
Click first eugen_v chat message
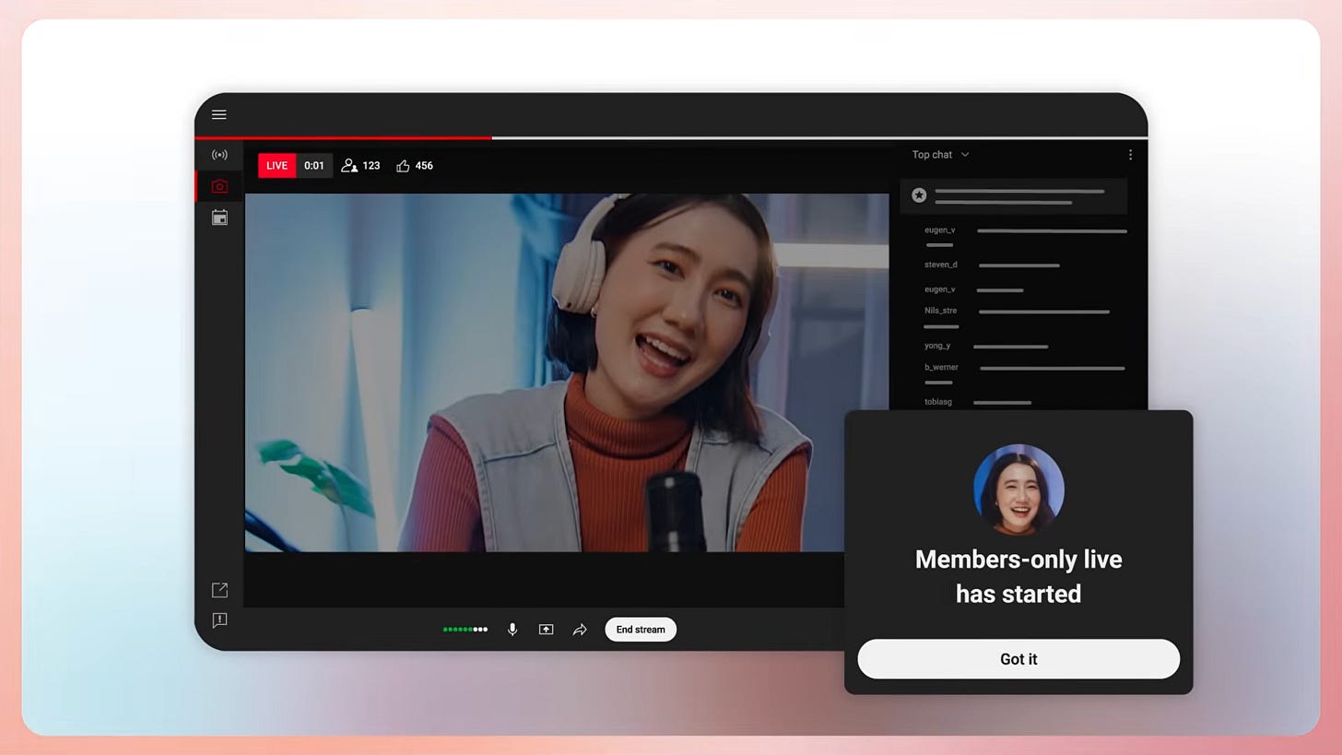(x=1026, y=237)
